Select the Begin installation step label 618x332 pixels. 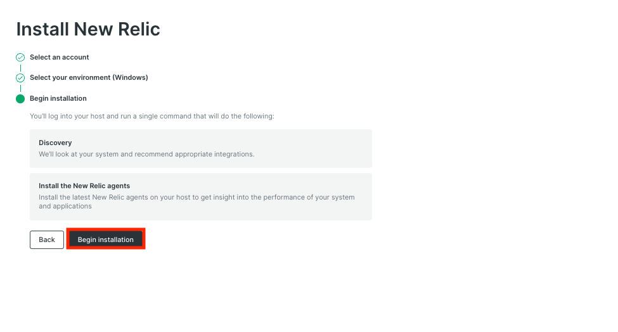58,99
